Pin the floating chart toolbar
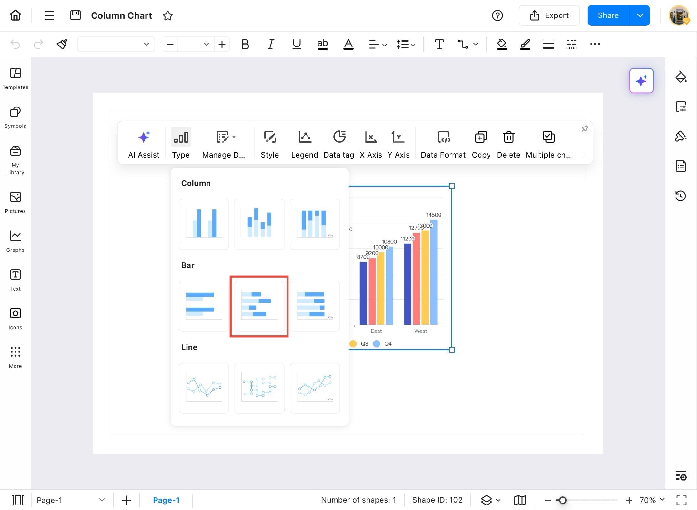697x510 pixels. coord(585,129)
